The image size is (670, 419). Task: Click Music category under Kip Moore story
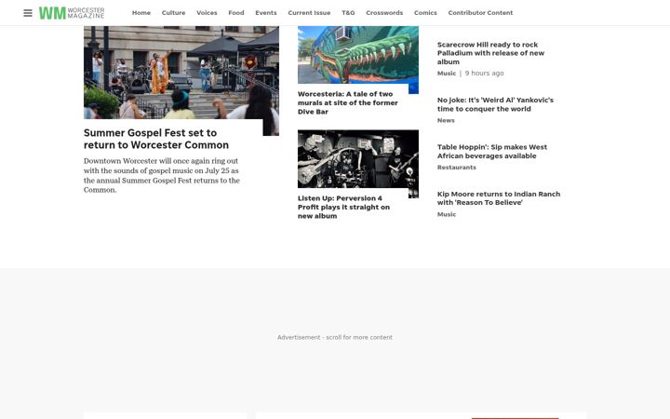(447, 214)
